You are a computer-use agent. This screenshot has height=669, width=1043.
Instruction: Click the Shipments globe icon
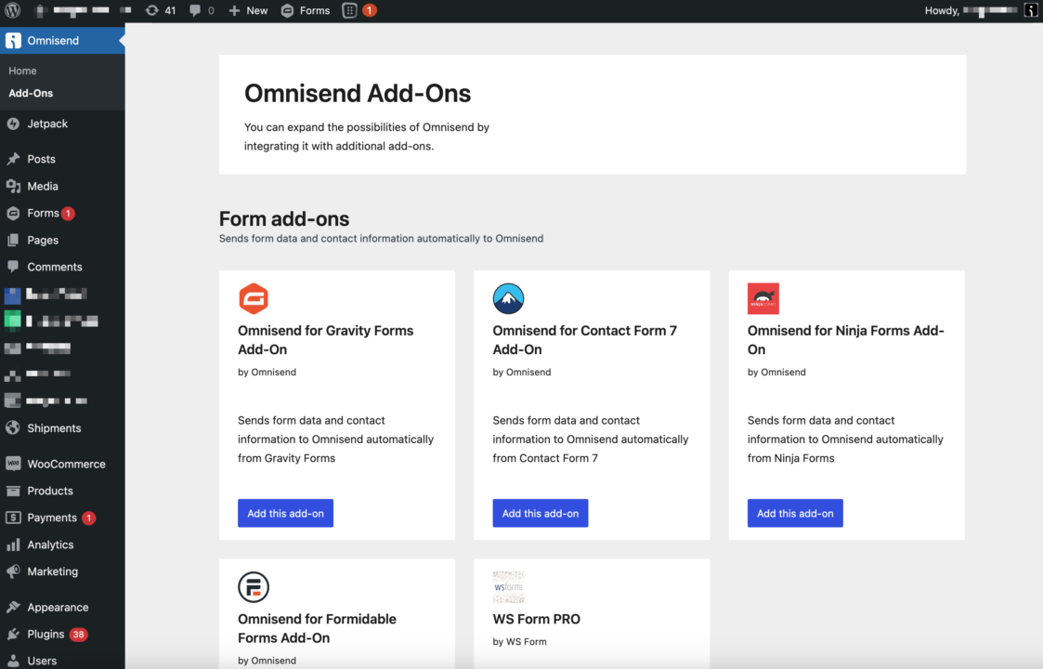pyautogui.click(x=13, y=428)
